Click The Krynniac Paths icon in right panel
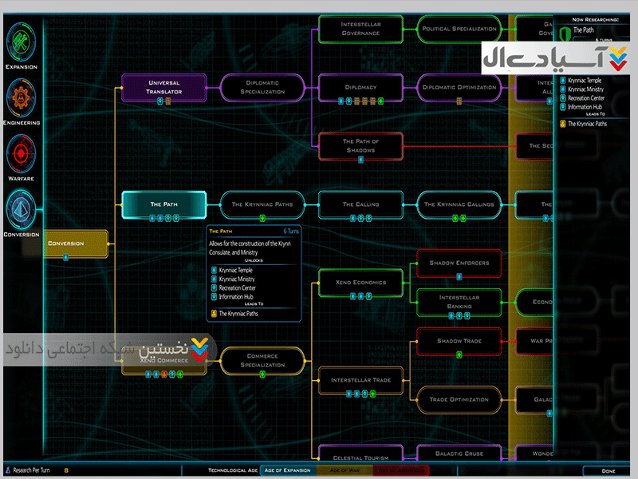This screenshot has height=479, width=638. coord(562,124)
